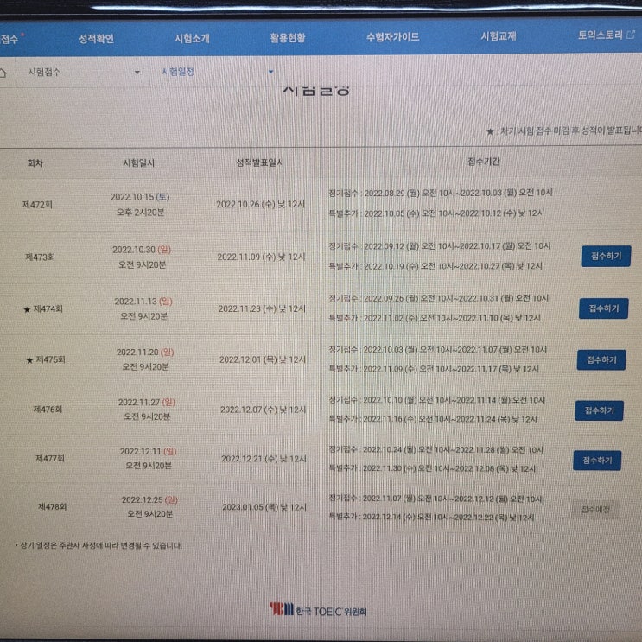The image size is (642, 642).
Task: Click 특별추가 period starting 2022.11.09
Action: pyautogui.click(x=434, y=369)
